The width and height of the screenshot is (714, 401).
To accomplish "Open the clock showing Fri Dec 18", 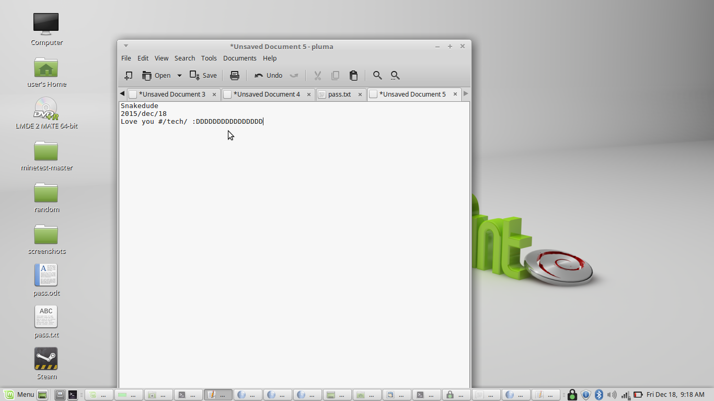I will point(675,395).
